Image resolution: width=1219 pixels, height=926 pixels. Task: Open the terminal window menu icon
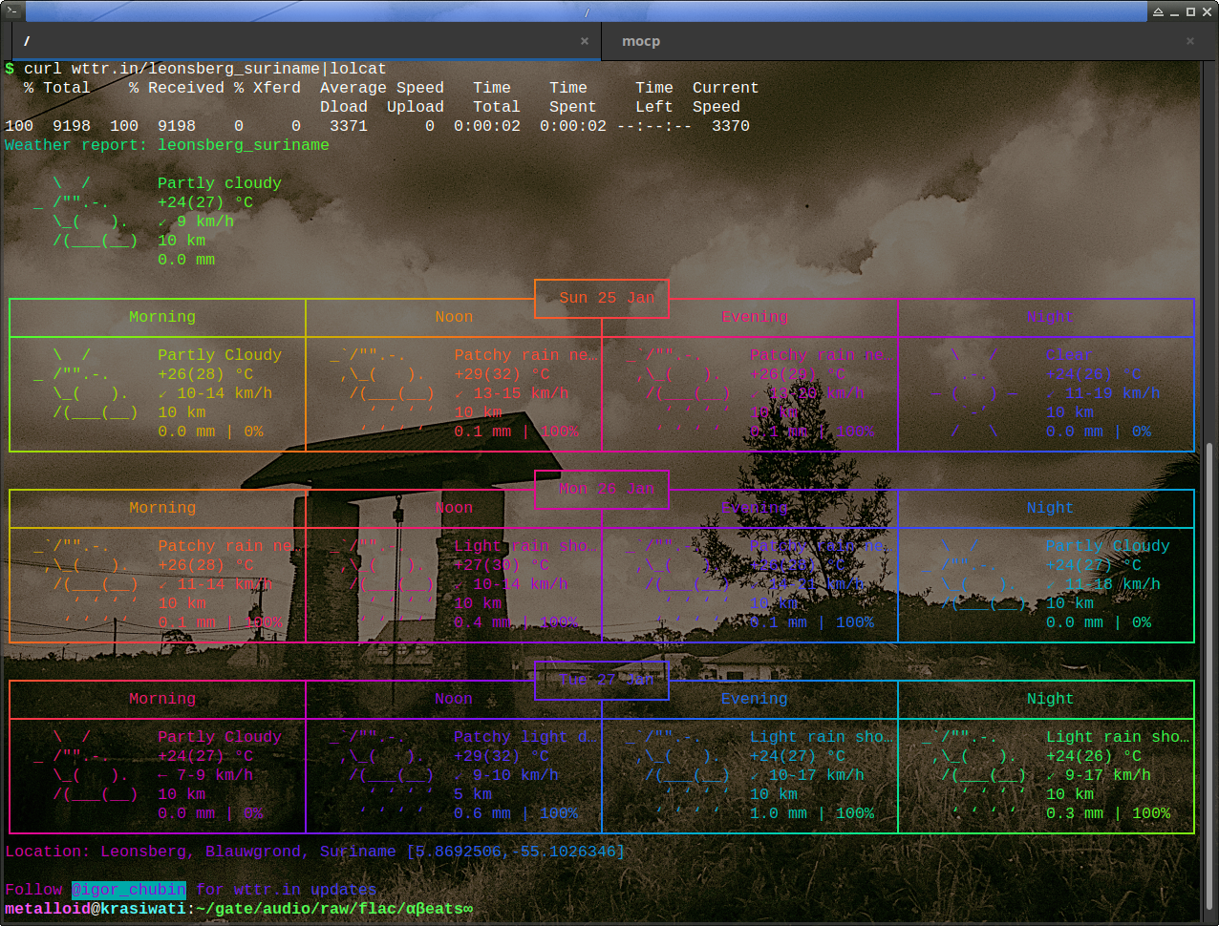[11, 11]
